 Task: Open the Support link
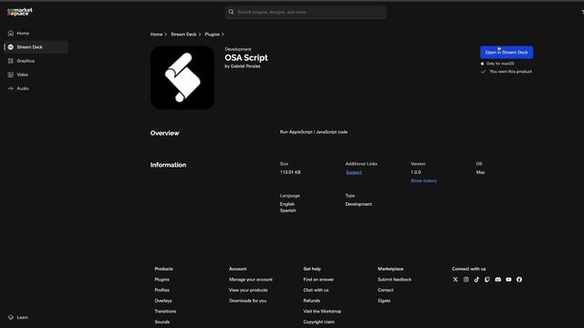[353, 172]
